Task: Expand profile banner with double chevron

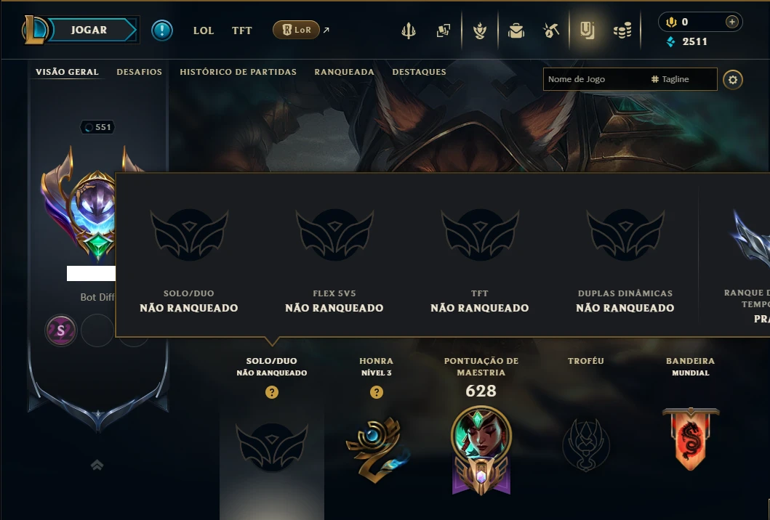Action: 97,465
